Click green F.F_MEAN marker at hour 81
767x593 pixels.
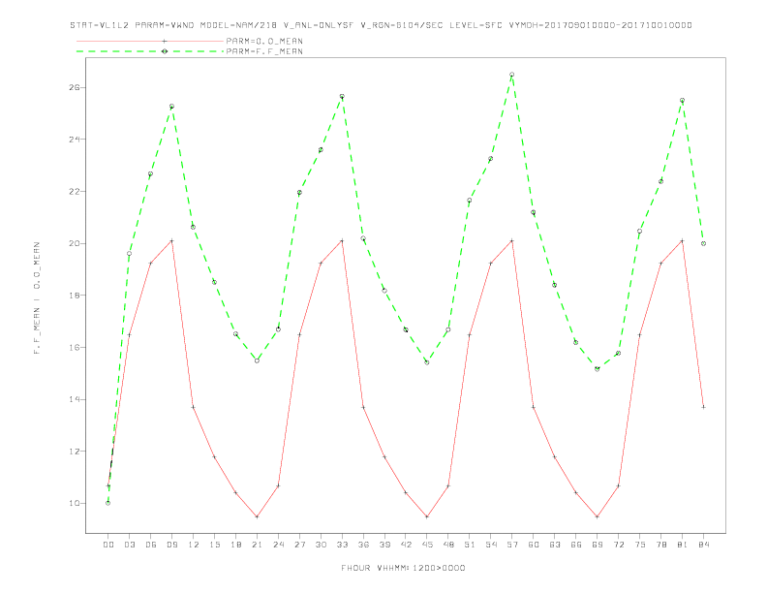click(683, 101)
